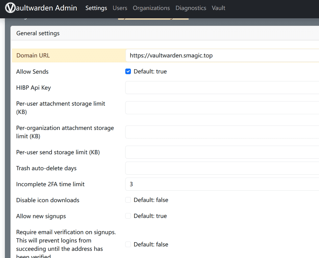Image resolution: width=319 pixels, height=258 pixels.
Task: Click the HIBP Api Key field
Action: (x=222, y=88)
